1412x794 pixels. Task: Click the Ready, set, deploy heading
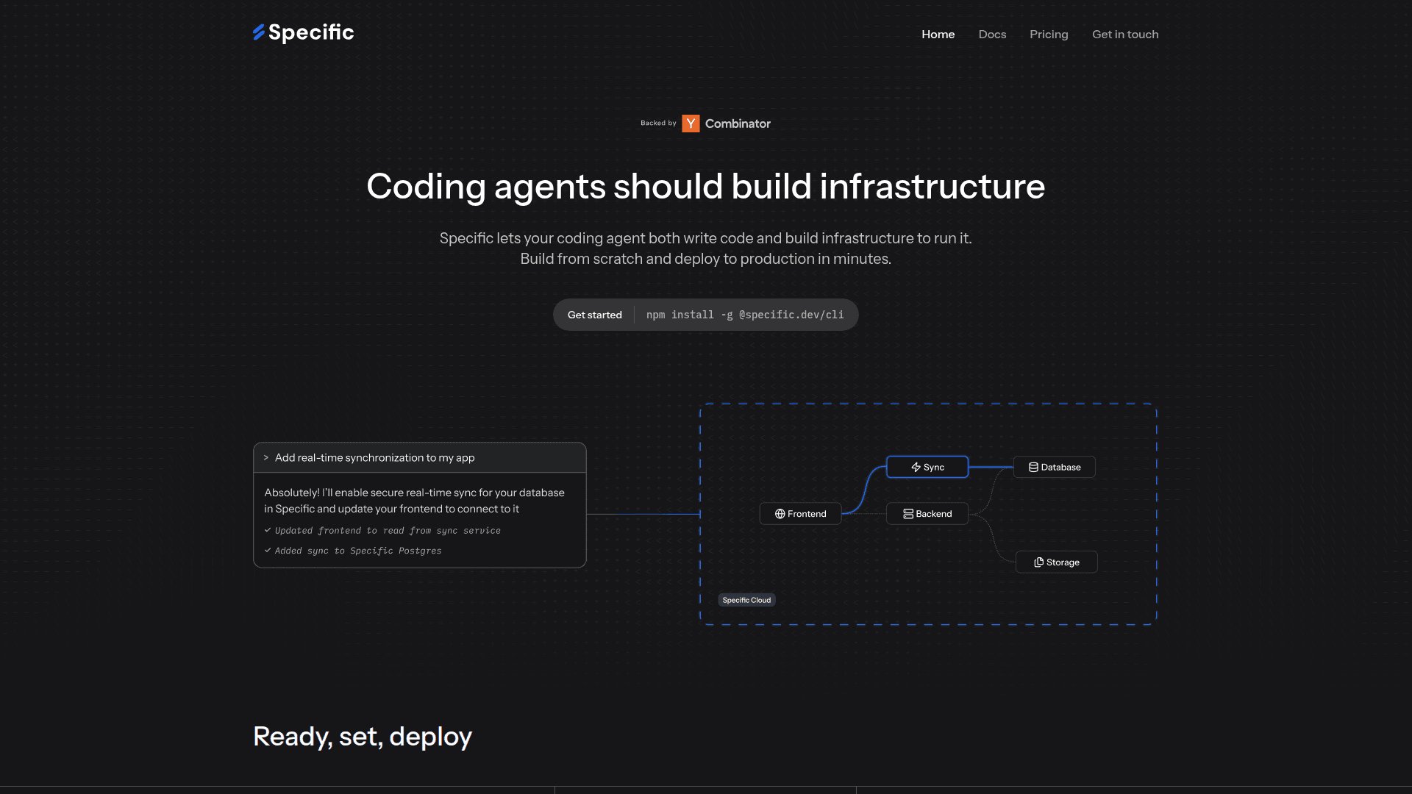click(363, 737)
